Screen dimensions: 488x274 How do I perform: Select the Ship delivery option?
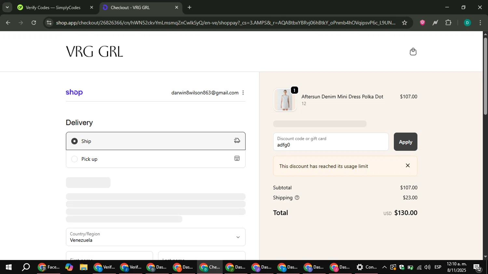[x=156, y=141]
